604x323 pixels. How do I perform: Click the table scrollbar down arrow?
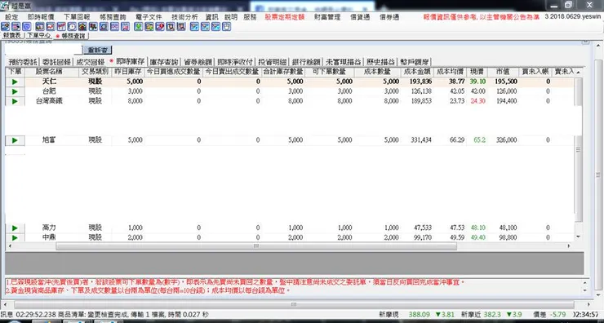[578, 237]
